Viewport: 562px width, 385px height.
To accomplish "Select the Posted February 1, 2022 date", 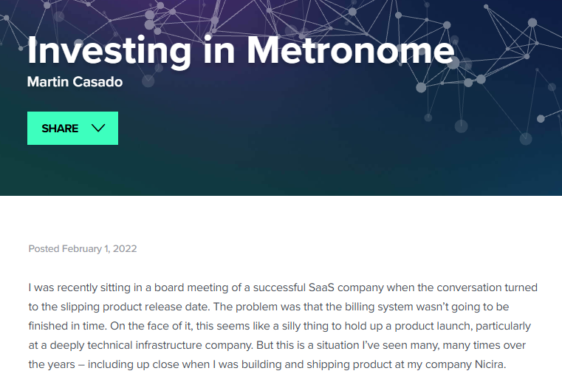I will [82, 248].
